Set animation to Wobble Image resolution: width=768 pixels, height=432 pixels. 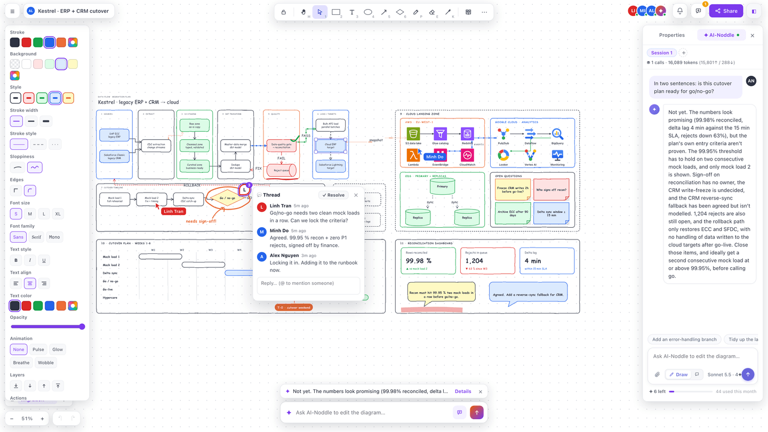[46, 363]
